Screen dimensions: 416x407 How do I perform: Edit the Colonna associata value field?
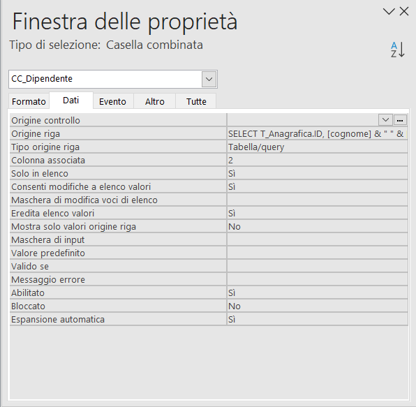click(318, 161)
